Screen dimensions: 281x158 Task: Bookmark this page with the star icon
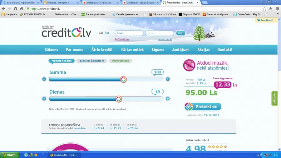point(264,9)
